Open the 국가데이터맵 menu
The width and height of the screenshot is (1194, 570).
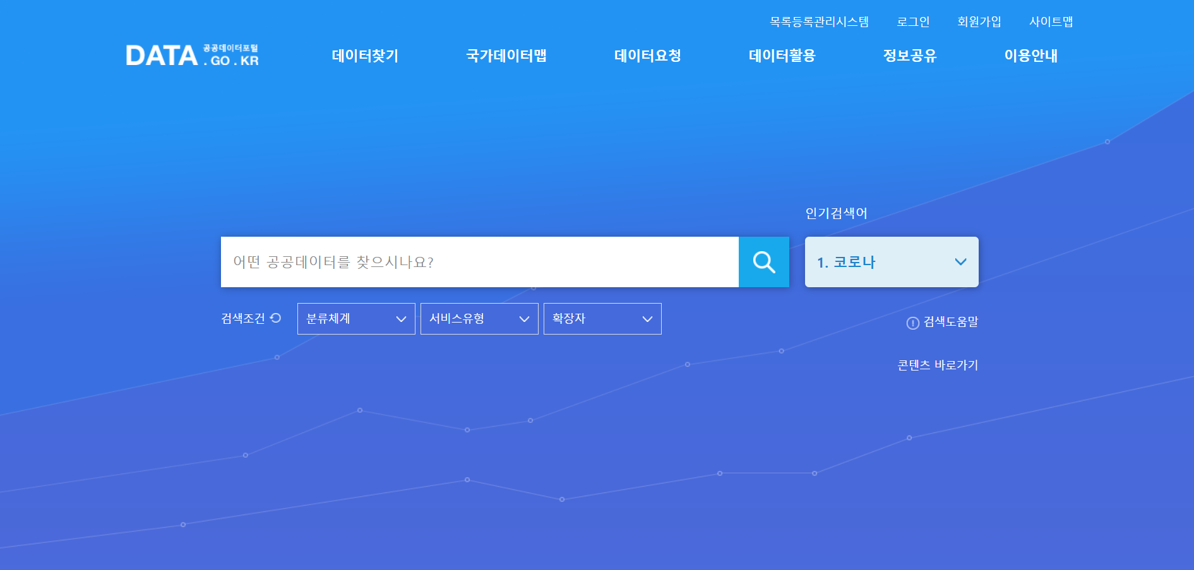click(x=506, y=56)
